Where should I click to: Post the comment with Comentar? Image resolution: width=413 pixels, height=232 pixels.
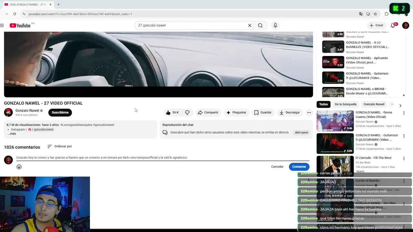coord(299,167)
